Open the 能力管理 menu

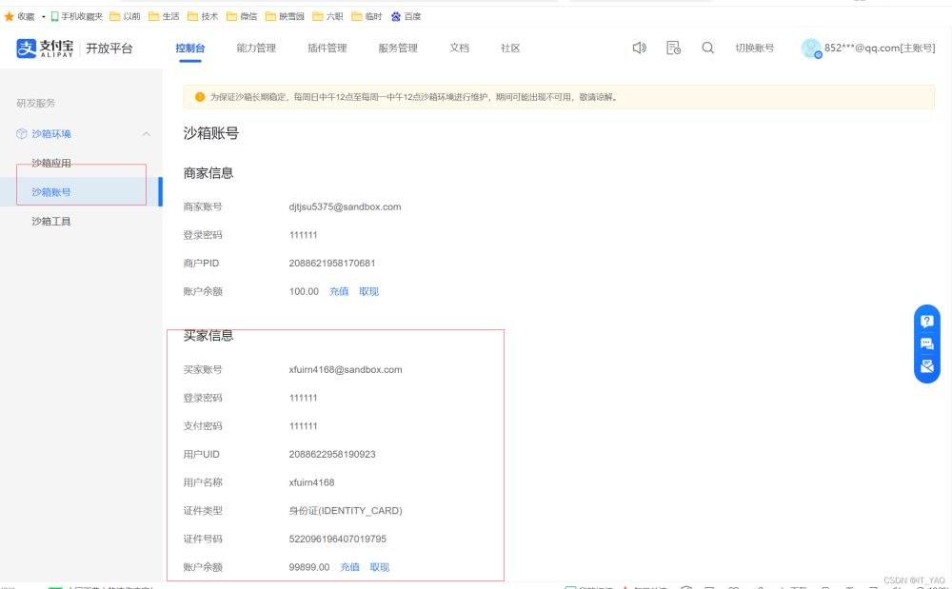[x=256, y=48]
